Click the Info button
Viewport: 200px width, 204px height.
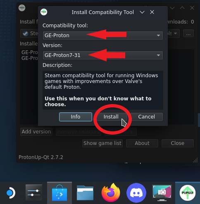(x=76, y=117)
